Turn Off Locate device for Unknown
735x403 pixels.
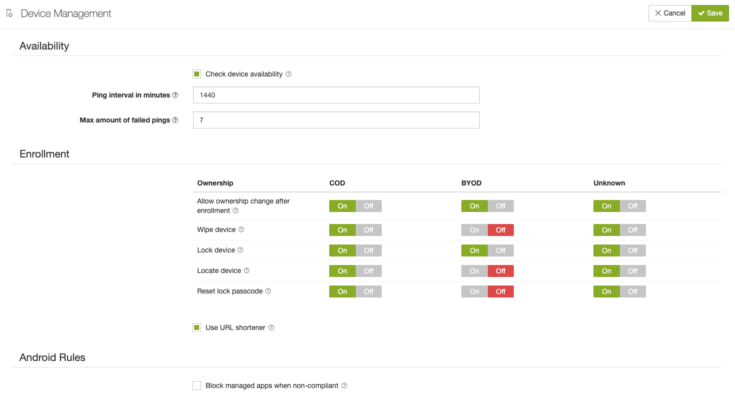tap(633, 271)
